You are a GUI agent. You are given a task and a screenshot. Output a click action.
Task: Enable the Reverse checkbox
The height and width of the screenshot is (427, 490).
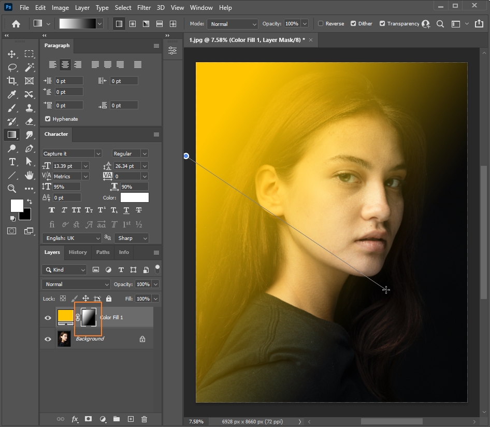(x=321, y=24)
